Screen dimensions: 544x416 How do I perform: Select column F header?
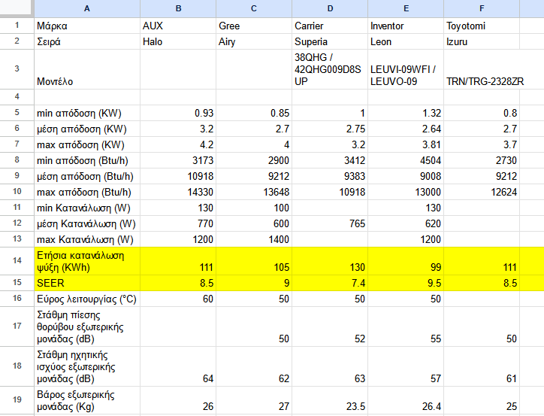click(482, 9)
